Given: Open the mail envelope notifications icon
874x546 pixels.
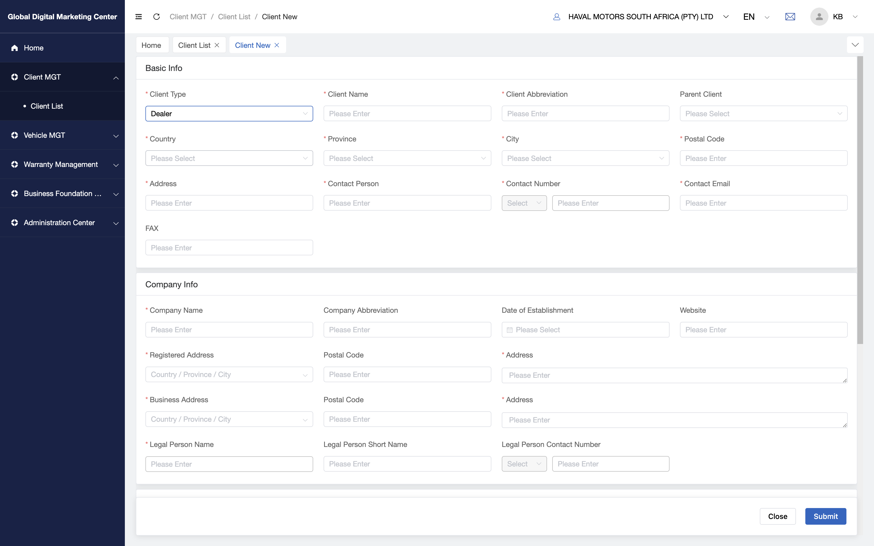Looking at the screenshot, I should (790, 17).
